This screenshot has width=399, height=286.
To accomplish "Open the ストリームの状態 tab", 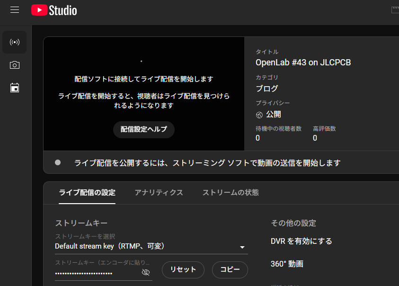I will tap(230, 193).
